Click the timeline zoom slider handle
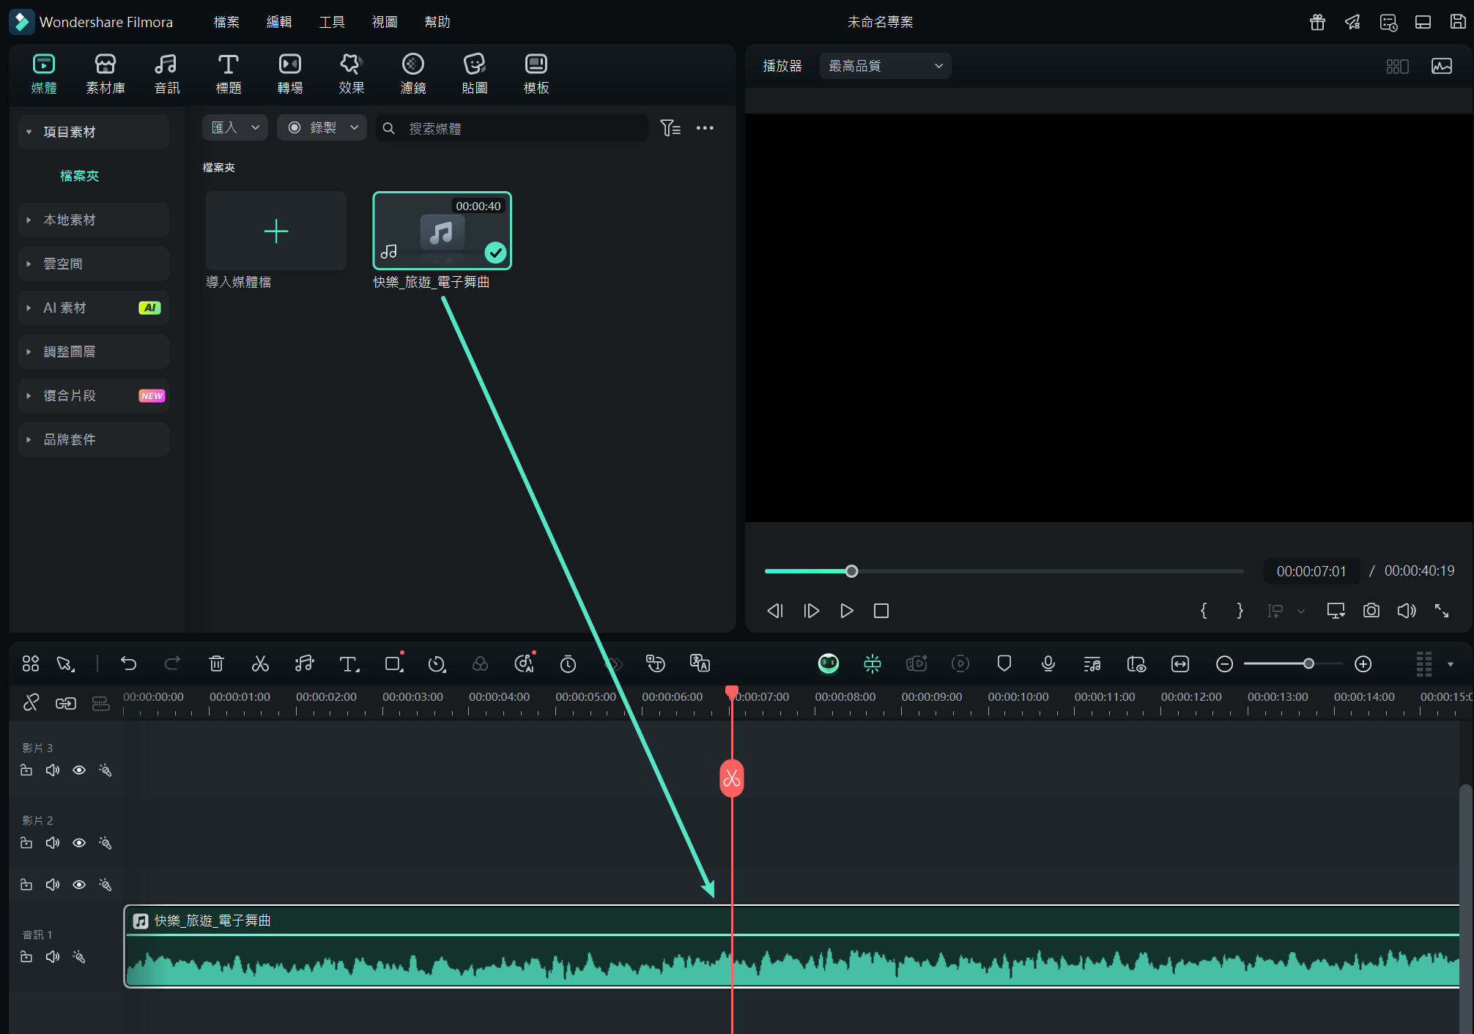The height and width of the screenshot is (1034, 1474). 1308,663
